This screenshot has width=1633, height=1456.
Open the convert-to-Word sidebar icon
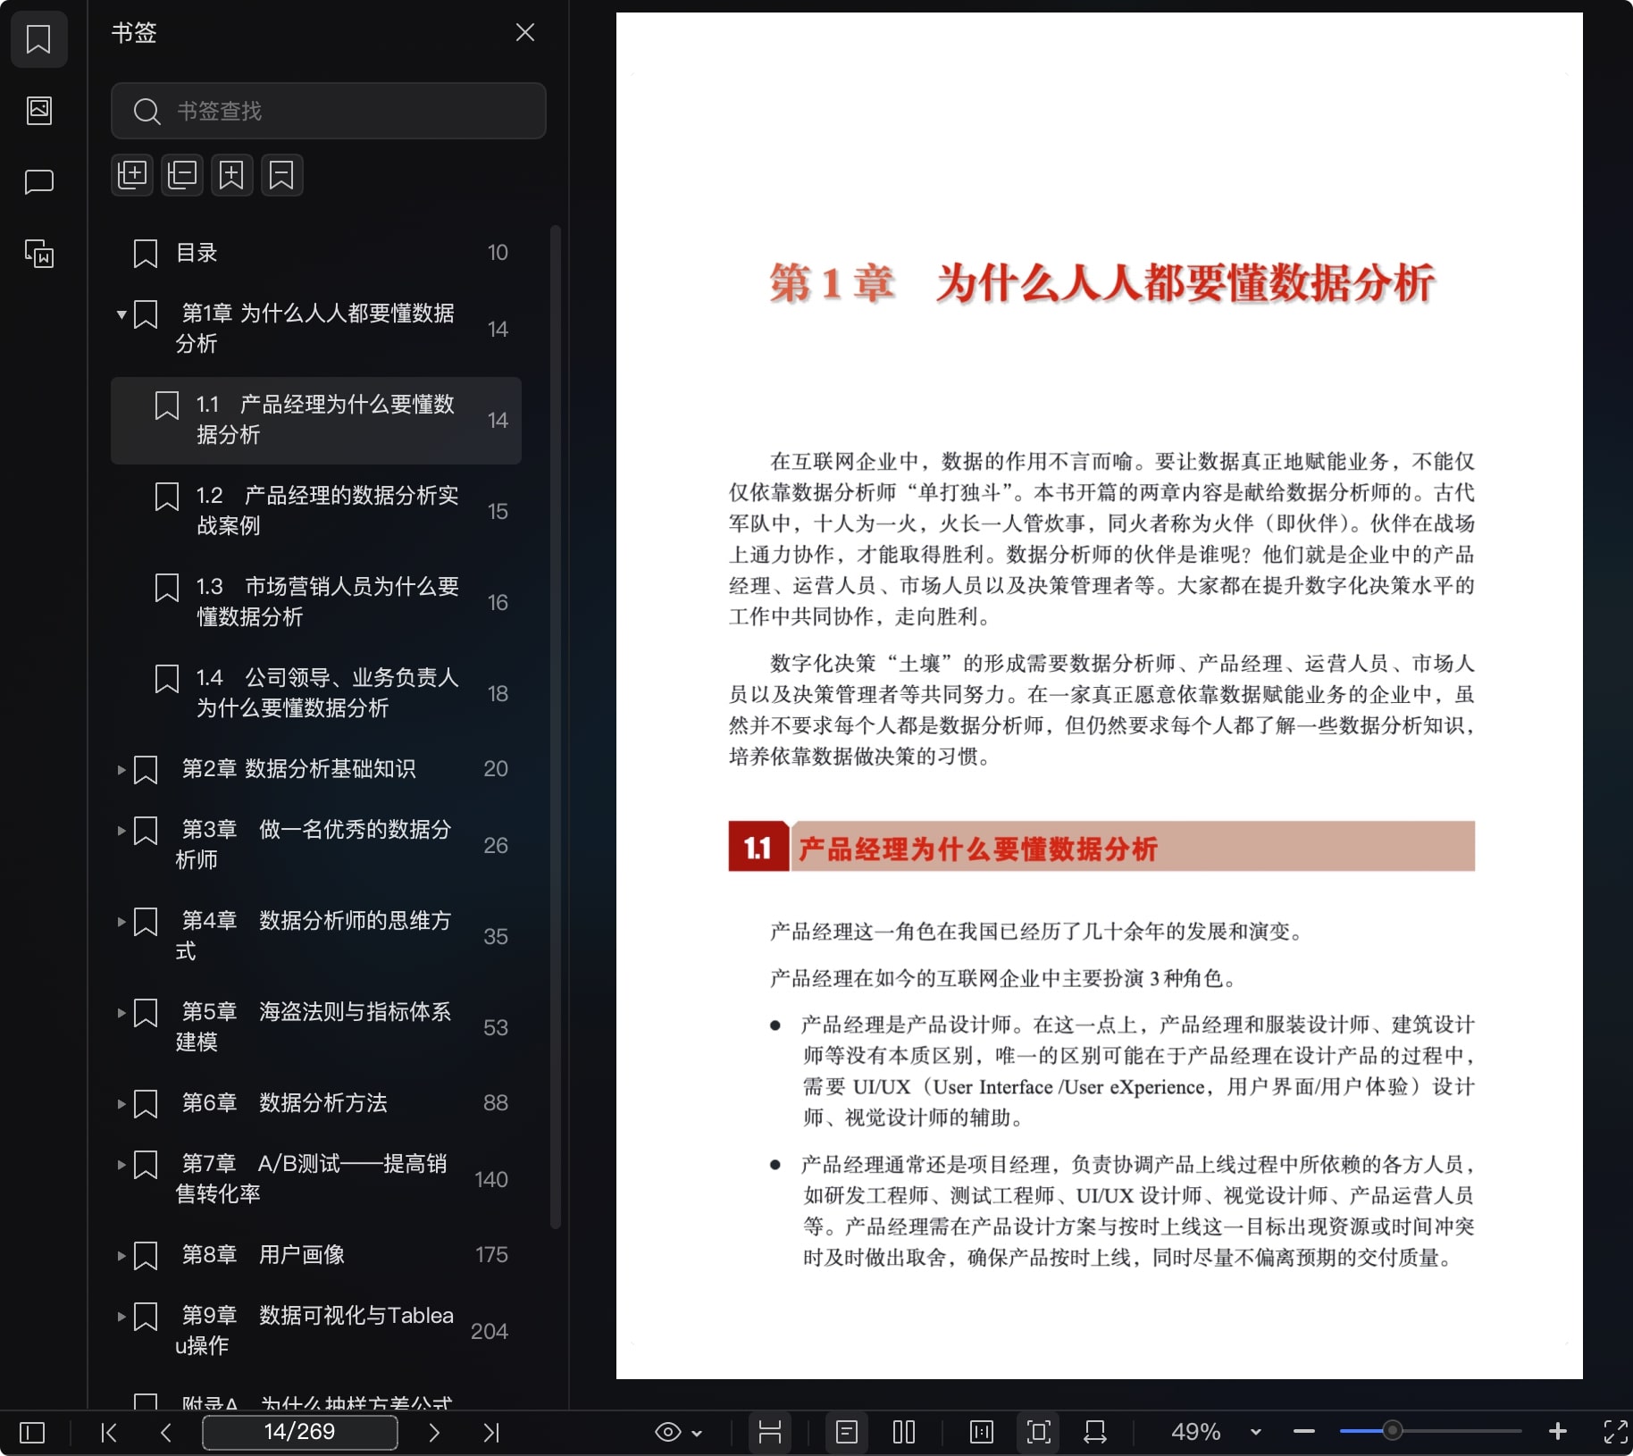38,254
